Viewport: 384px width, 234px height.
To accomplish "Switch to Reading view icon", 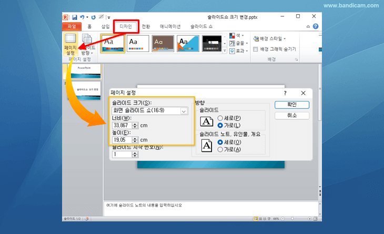I will [x=265, y=219].
